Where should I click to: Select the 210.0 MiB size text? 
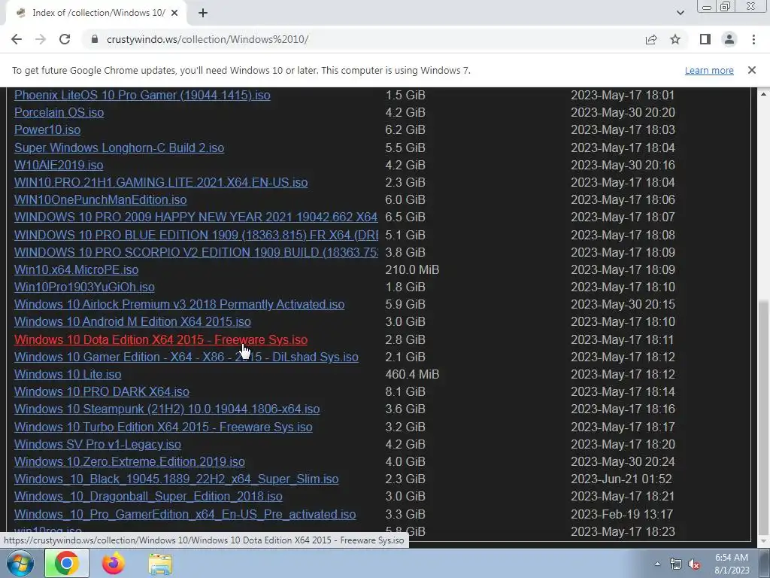[x=412, y=270]
